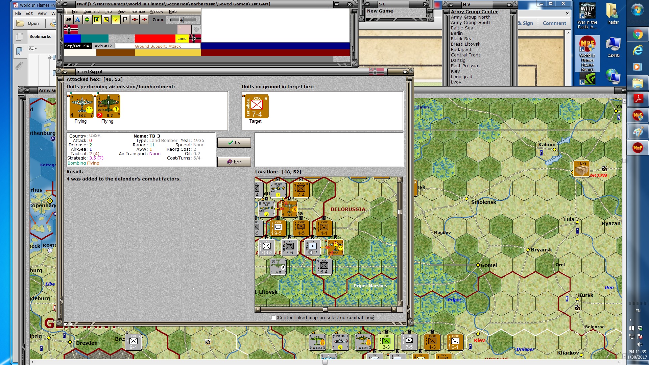
Task: Select Army Group South in map views list
Action: click(x=471, y=23)
